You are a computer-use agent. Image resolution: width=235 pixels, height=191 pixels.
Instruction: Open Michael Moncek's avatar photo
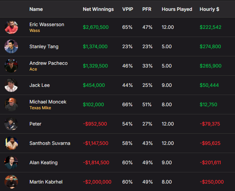(11, 104)
